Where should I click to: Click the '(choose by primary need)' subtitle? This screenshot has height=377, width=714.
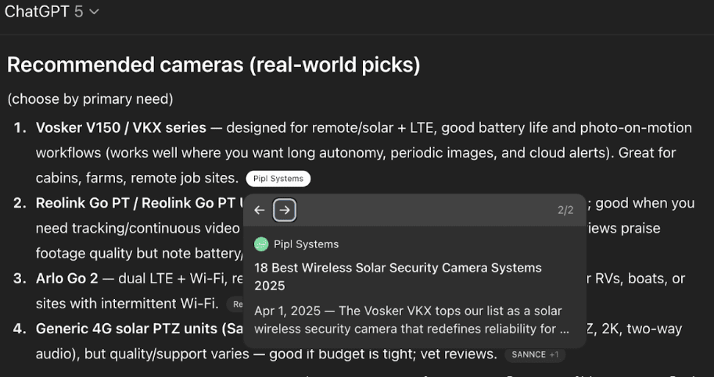(90, 99)
